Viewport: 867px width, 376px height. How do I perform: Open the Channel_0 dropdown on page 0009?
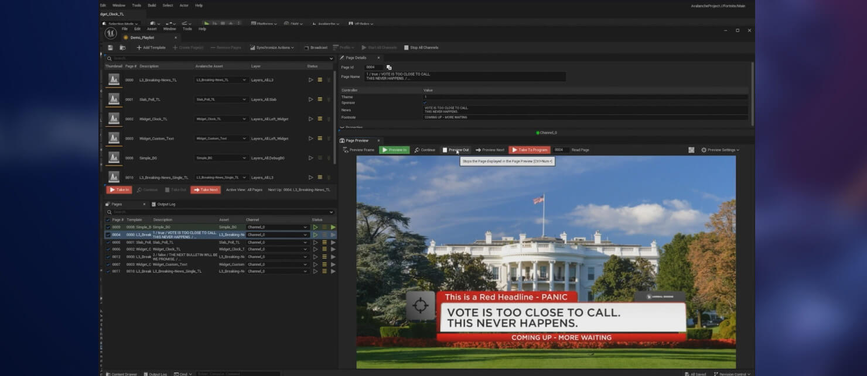277,227
